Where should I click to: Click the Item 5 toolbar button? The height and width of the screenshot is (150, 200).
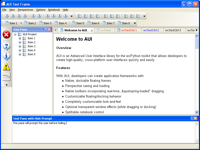pyautogui.click(x=78, y=23)
